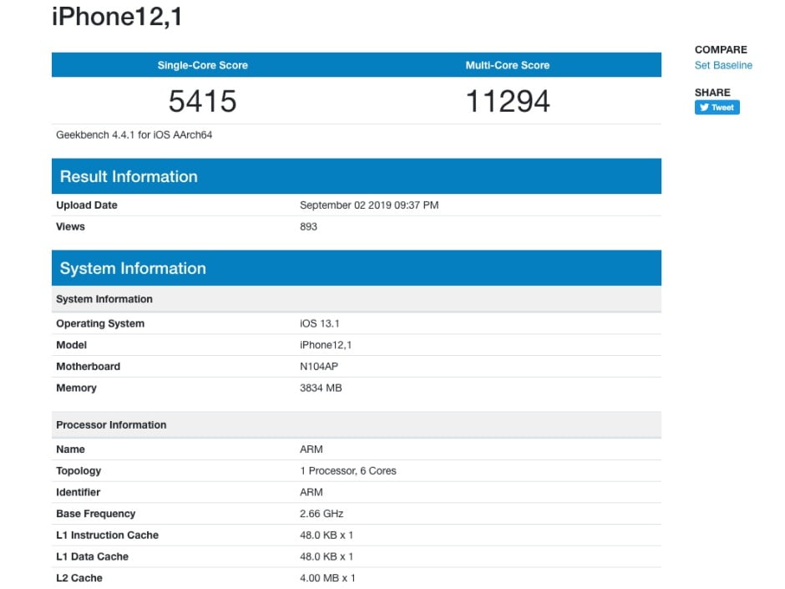Click the Processor Information subheader

pos(111,425)
